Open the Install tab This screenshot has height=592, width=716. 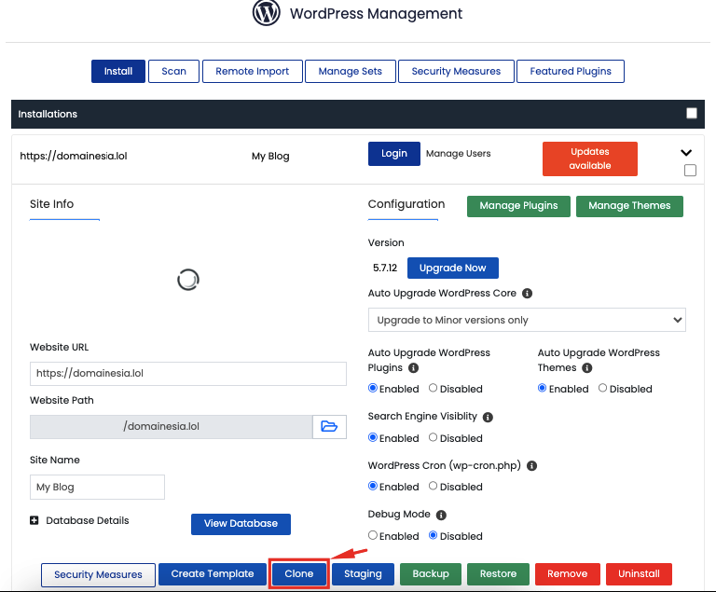118,71
